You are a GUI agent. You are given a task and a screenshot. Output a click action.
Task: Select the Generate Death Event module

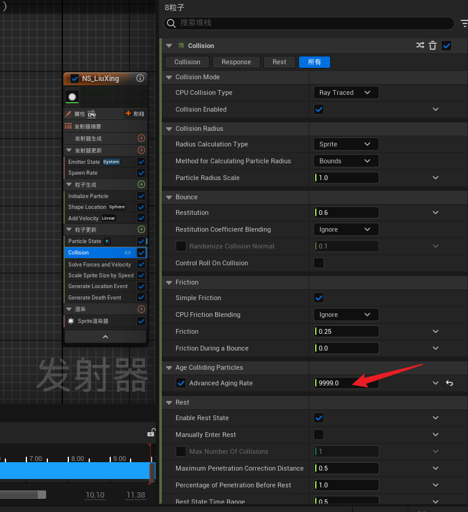(95, 298)
